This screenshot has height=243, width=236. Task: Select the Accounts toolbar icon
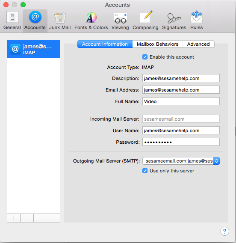[x=35, y=21]
